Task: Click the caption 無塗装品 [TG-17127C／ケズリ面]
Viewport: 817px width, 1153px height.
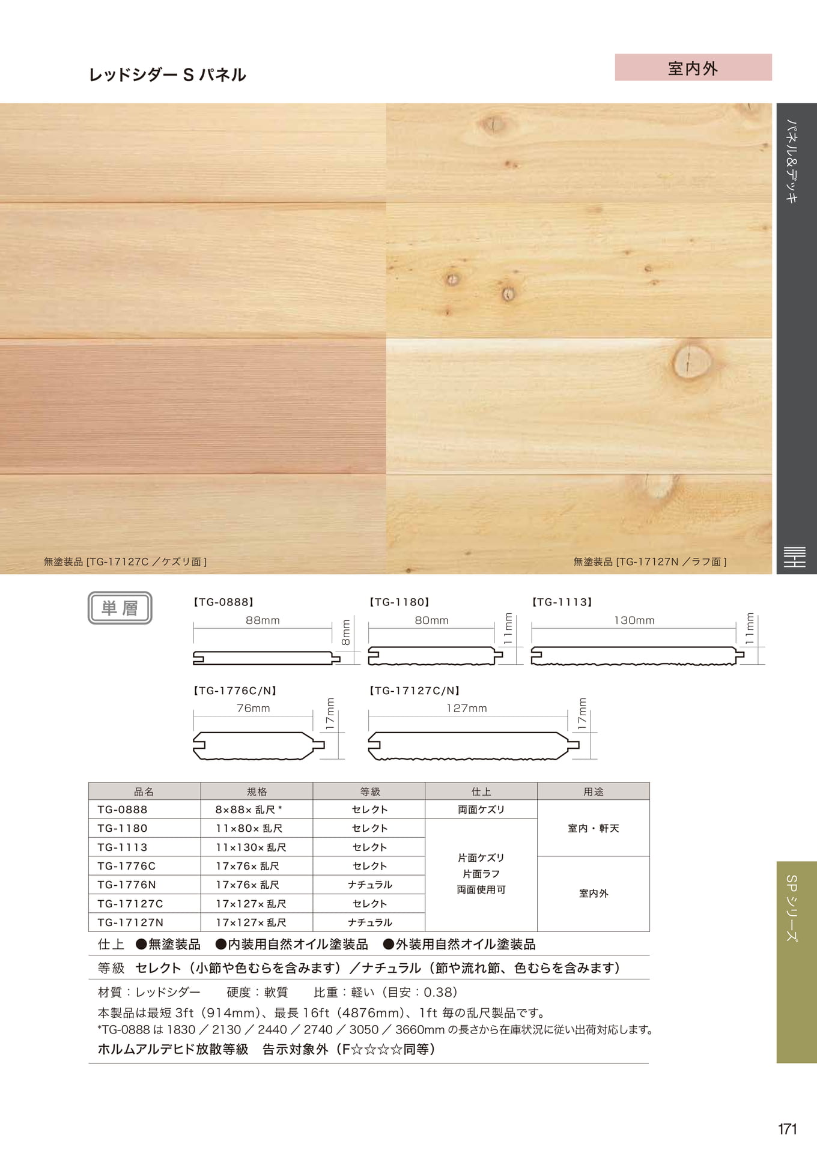Action: pyautogui.click(x=125, y=562)
